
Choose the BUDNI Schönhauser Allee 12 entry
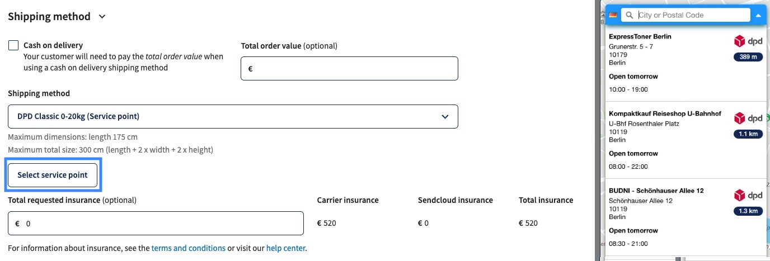tap(686, 217)
